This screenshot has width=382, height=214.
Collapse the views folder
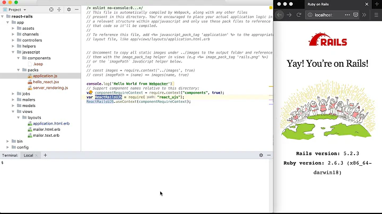[x=13, y=112]
